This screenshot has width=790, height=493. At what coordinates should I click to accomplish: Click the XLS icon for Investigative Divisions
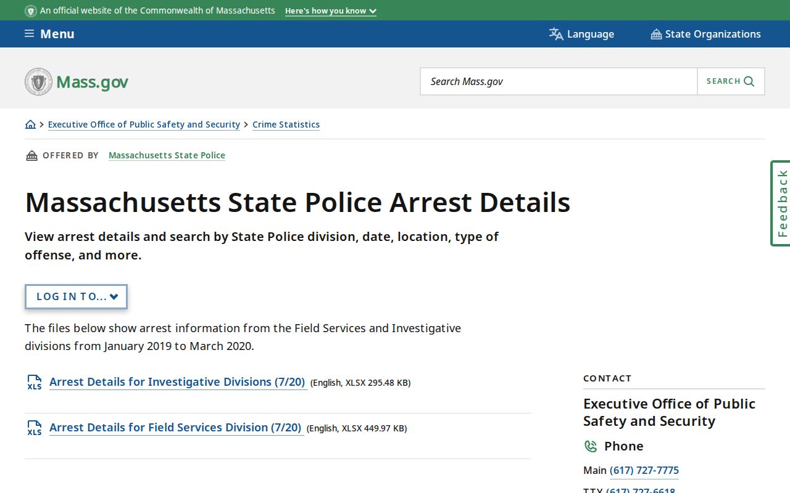click(x=35, y=382)
